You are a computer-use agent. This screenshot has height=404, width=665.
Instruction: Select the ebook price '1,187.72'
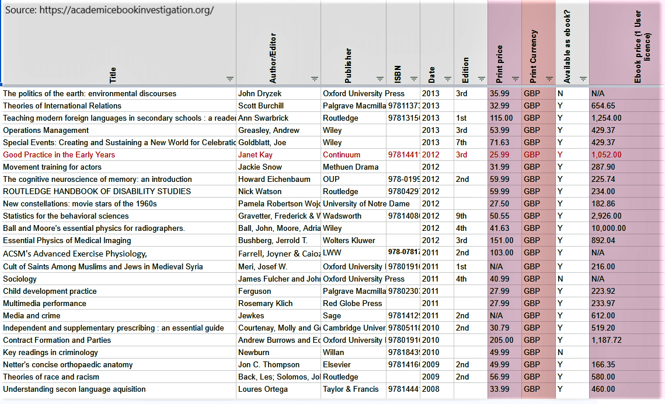click(x=607, y=340)
